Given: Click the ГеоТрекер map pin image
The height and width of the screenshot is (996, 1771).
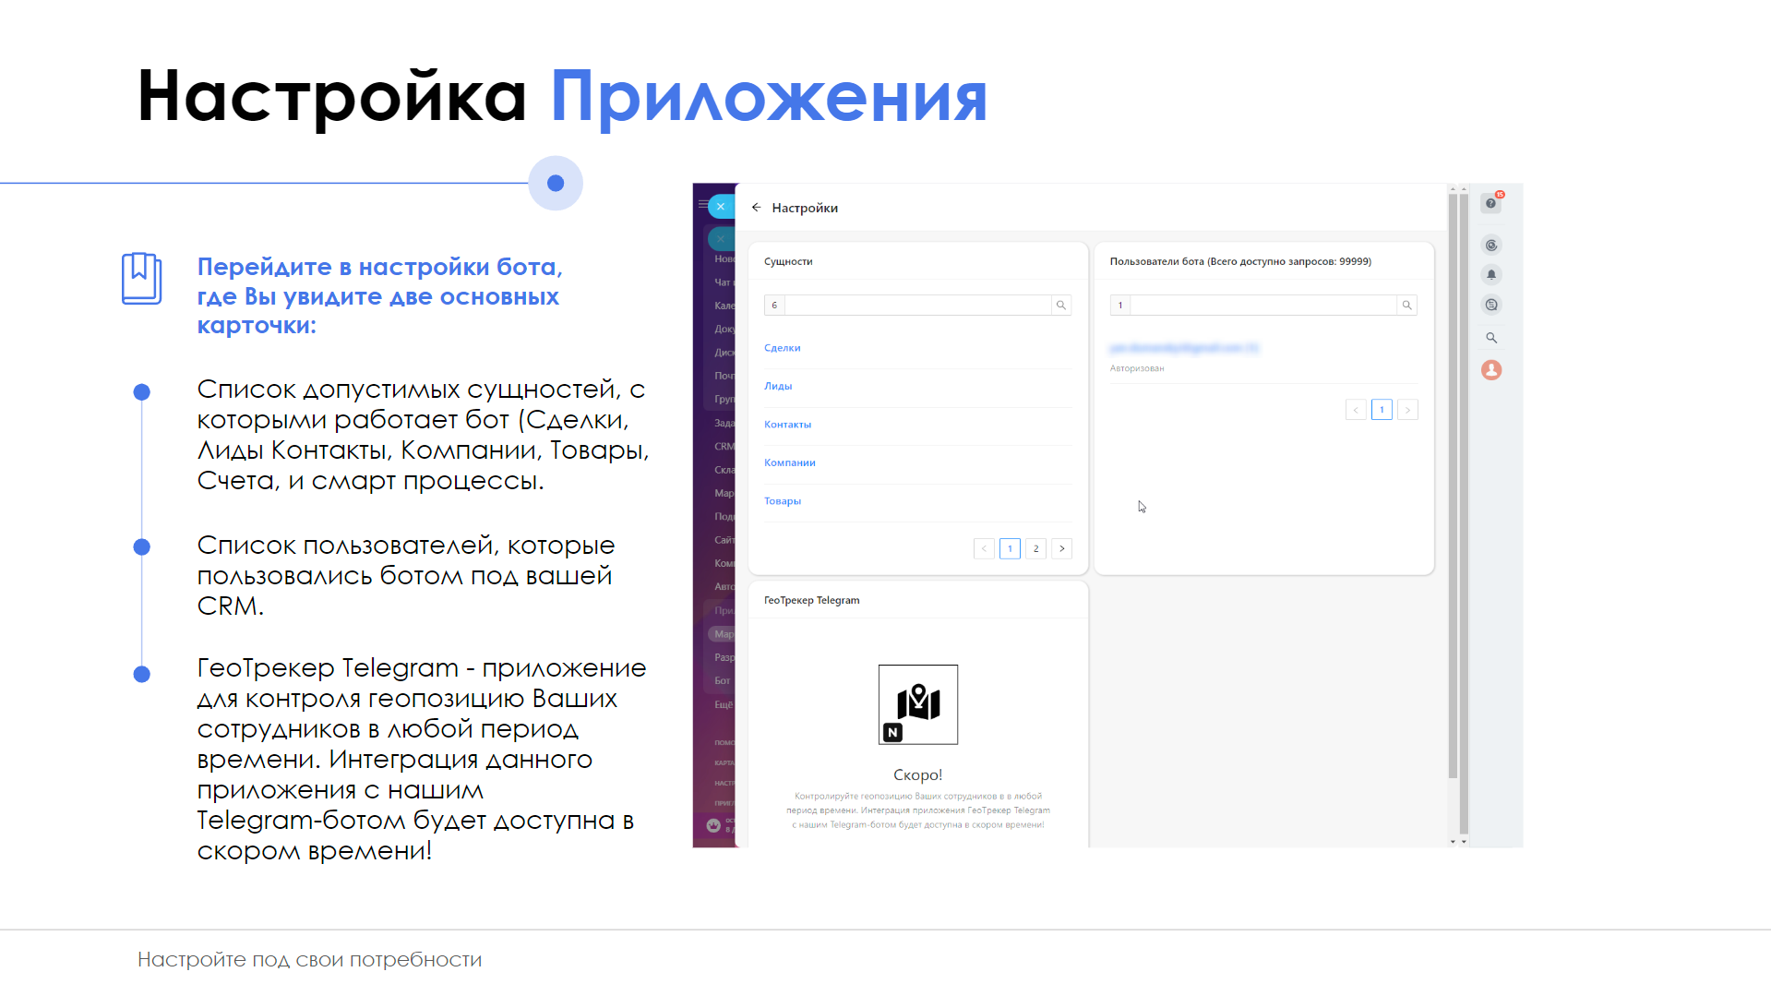Looking at the screenshot, I should click(x=918, y=704).
